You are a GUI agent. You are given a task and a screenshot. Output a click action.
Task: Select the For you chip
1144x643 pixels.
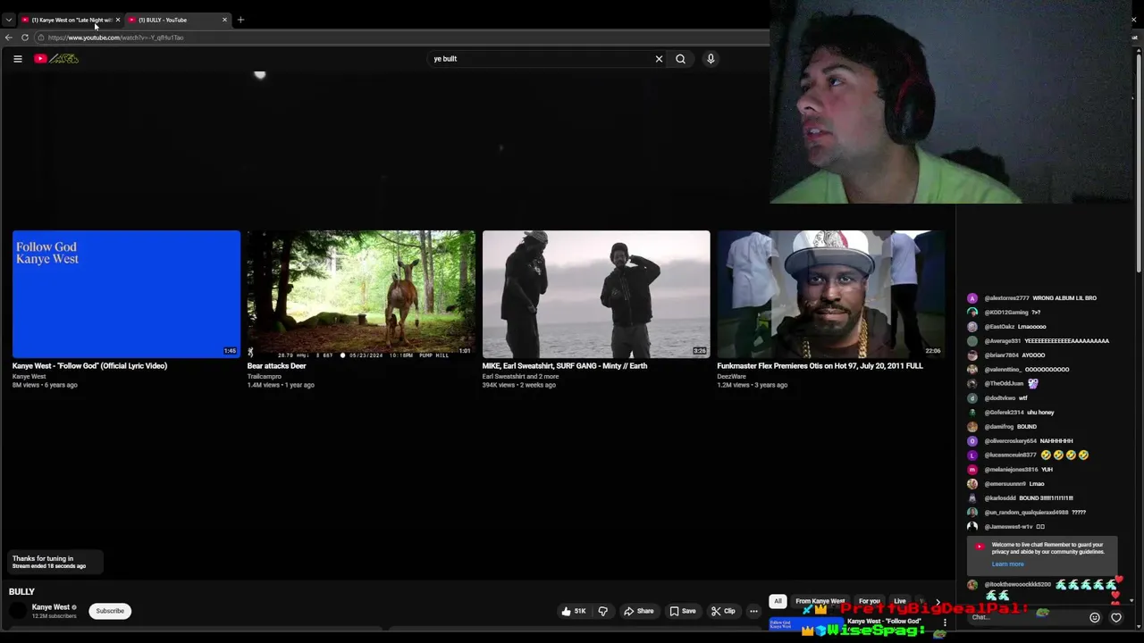click(870, 601)
